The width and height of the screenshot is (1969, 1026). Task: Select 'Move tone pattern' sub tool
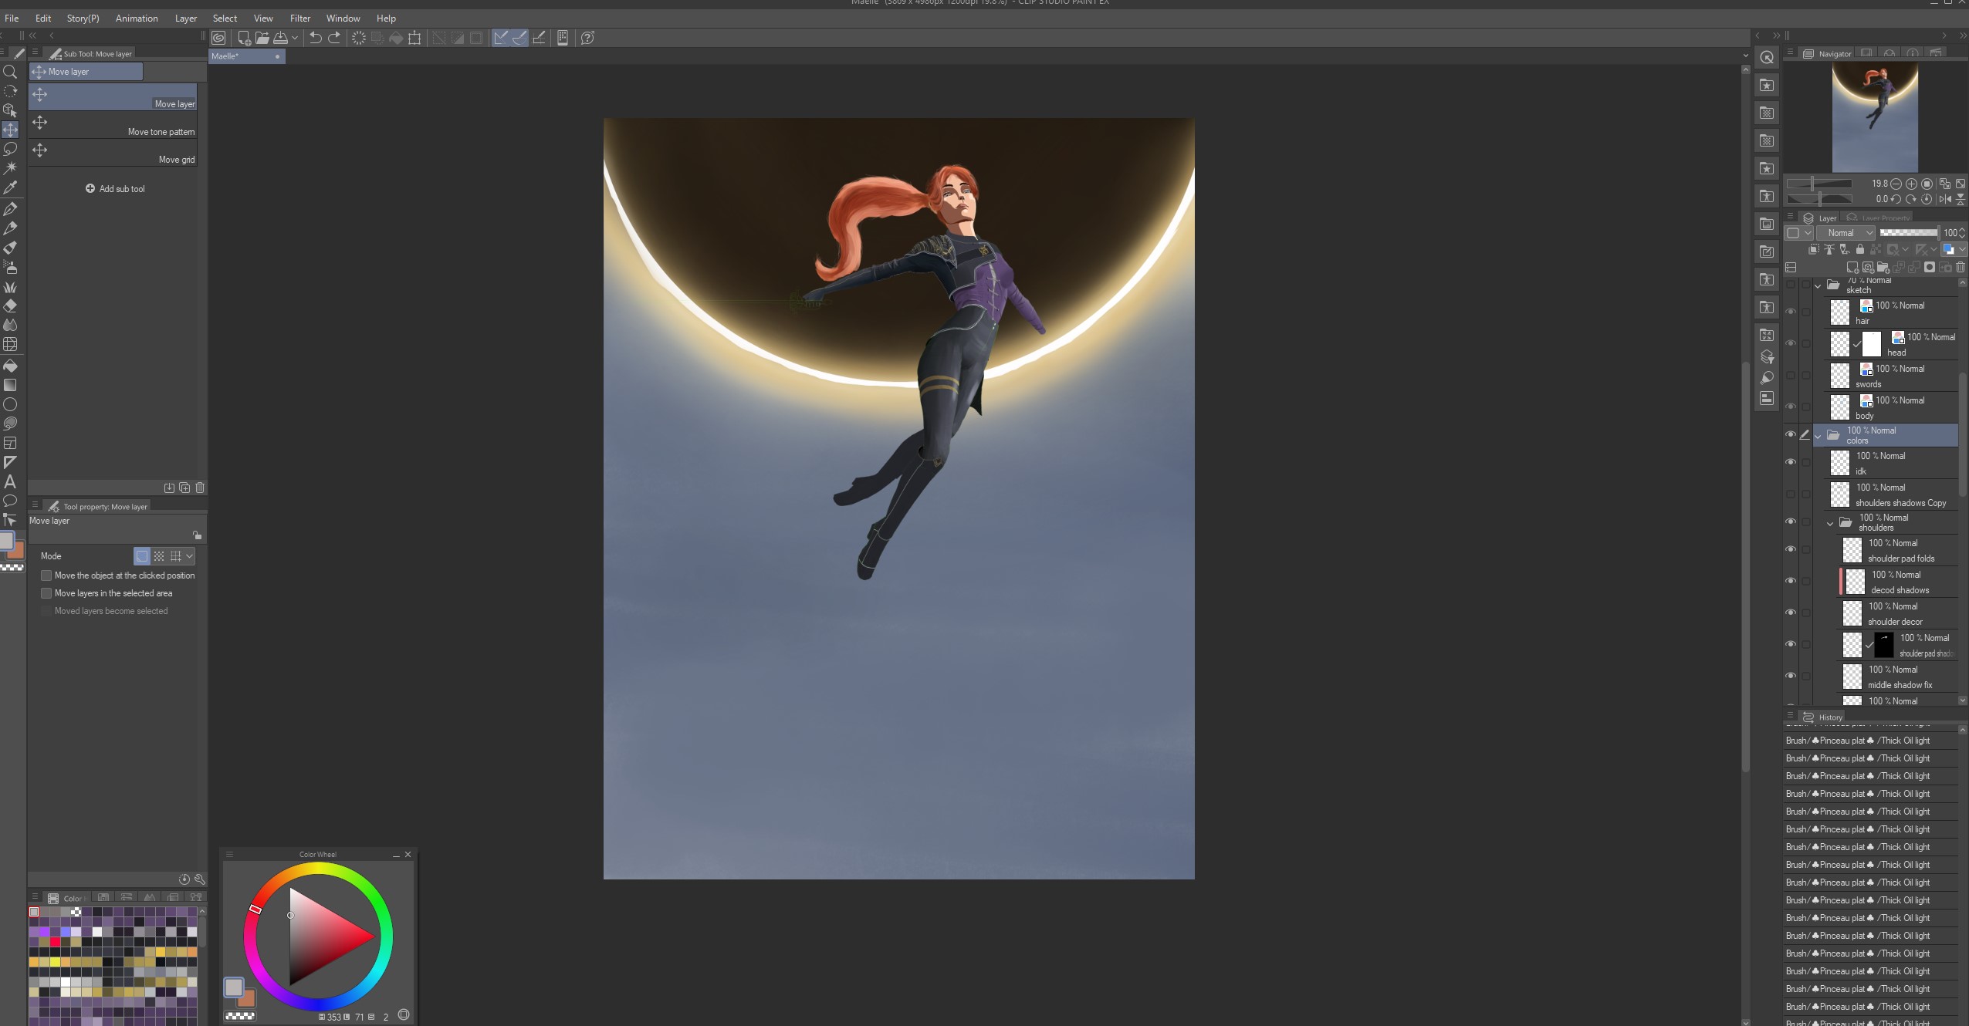pyautogui.click(x=113, y=126)
